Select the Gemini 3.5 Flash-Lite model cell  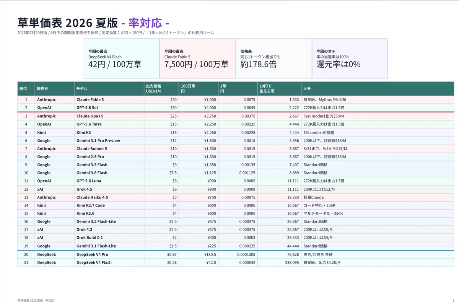pos(109,221)
